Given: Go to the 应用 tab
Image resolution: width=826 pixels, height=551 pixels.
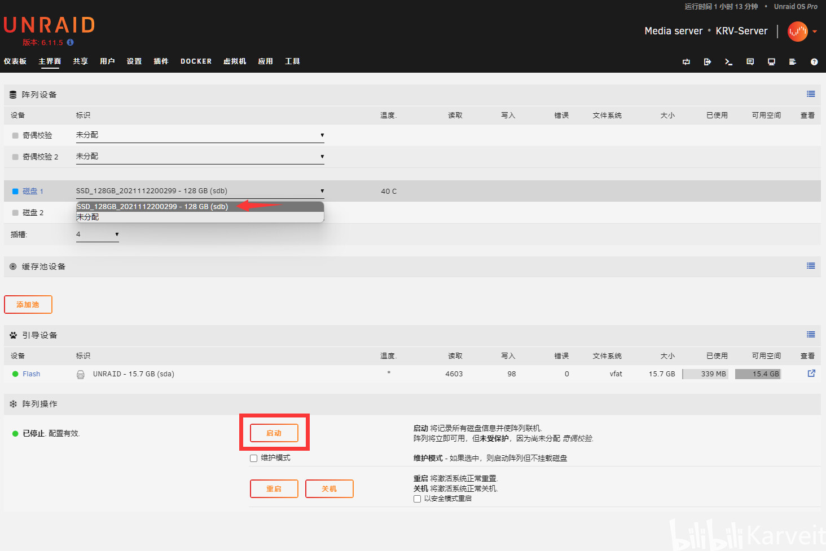Looking at the screenshot, I should click(x=266, y=61).
